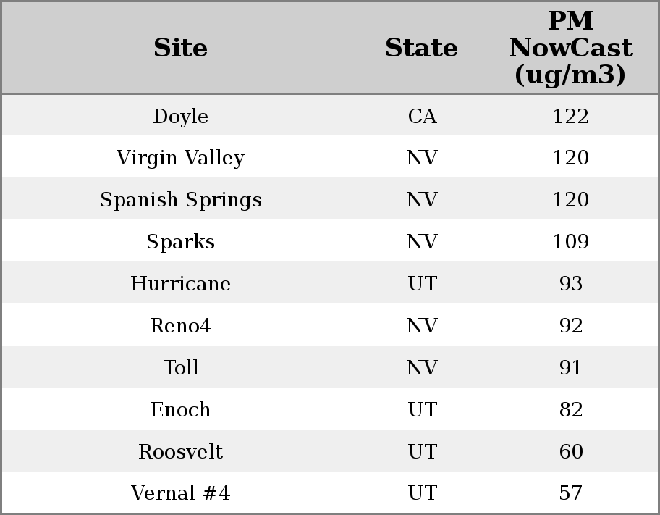Select the Vernal #4 site cell
The height and width of the screenshot is (515, 660).
coord(180,493)
